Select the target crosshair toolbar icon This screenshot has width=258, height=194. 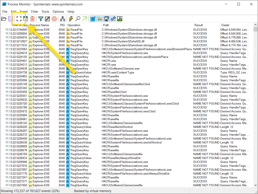[x=54, y=19]
